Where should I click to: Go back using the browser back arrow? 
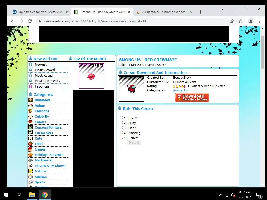[13, 21]
